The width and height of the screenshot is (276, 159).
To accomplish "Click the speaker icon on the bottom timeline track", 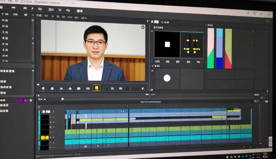I will [x=85, y=146].
